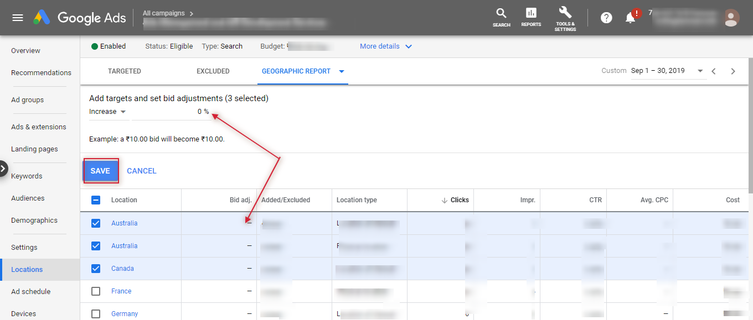The image size is (753, 320).
Task: Open the Increase/Decrease dropdown
Action: [x=108, y=112]
